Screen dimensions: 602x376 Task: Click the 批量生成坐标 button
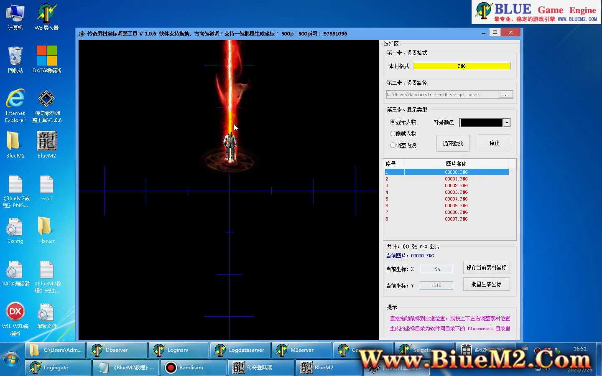pos(487,284)
